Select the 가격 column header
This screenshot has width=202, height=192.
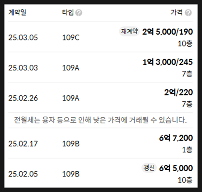point(177,13)
